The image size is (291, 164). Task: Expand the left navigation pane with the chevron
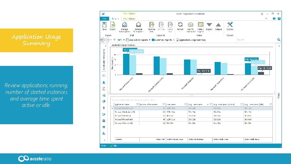point(105,46)
